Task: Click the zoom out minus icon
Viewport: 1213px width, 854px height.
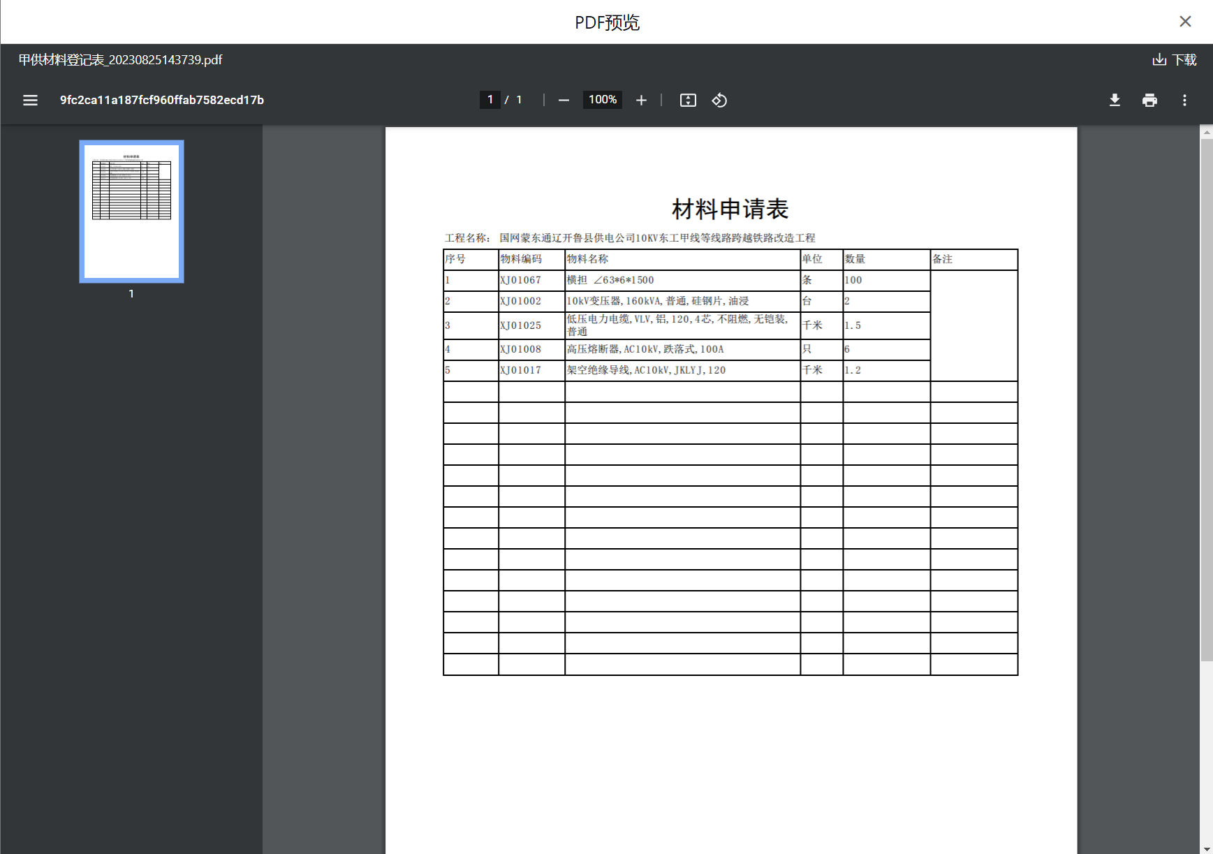Action: pyautogui.click(x=564, y=101)
